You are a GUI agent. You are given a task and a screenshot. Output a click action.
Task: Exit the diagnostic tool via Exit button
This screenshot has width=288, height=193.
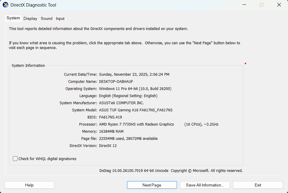[258, 185]
